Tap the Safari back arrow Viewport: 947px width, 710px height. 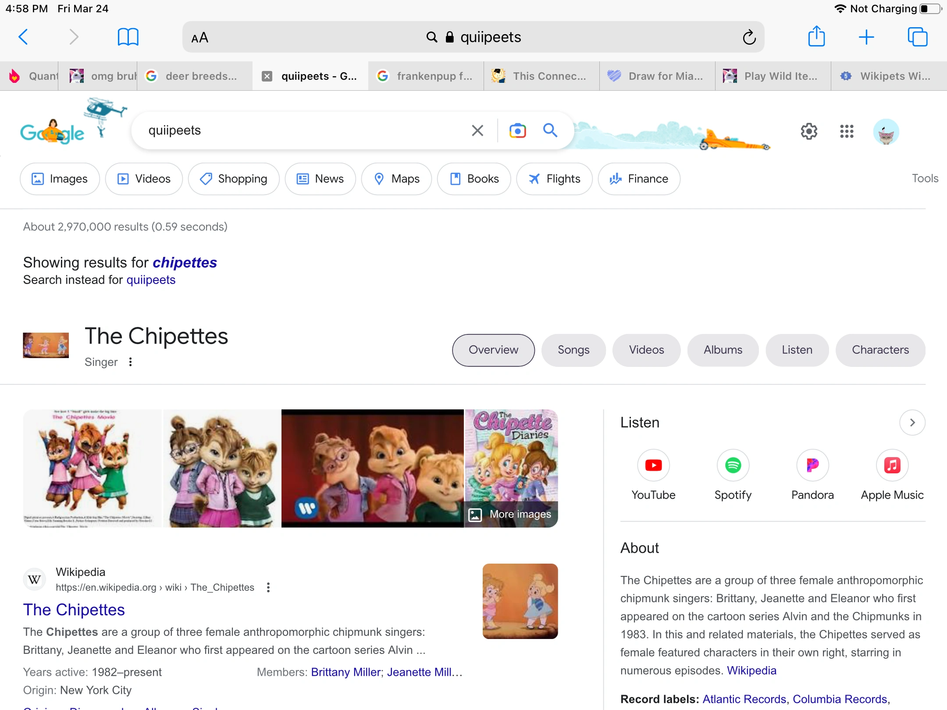[24, 37]
